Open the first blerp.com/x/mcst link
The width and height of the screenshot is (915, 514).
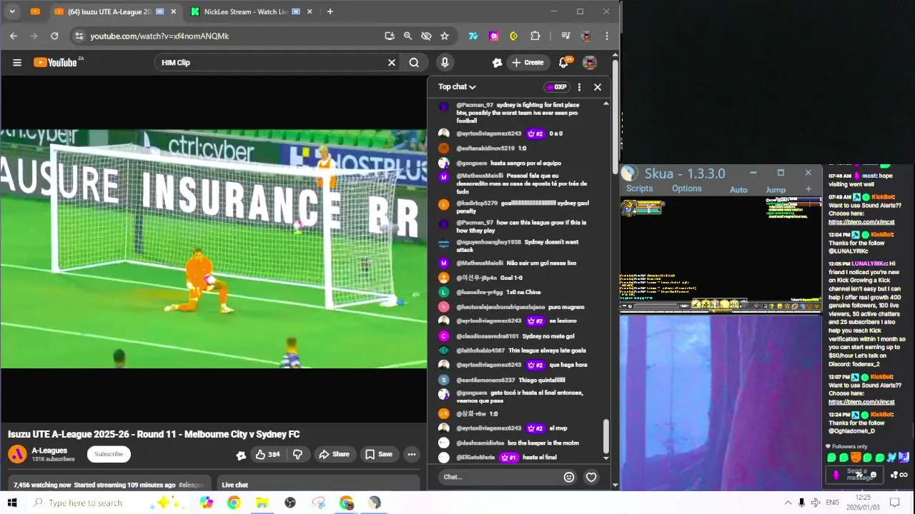(861, 222)
